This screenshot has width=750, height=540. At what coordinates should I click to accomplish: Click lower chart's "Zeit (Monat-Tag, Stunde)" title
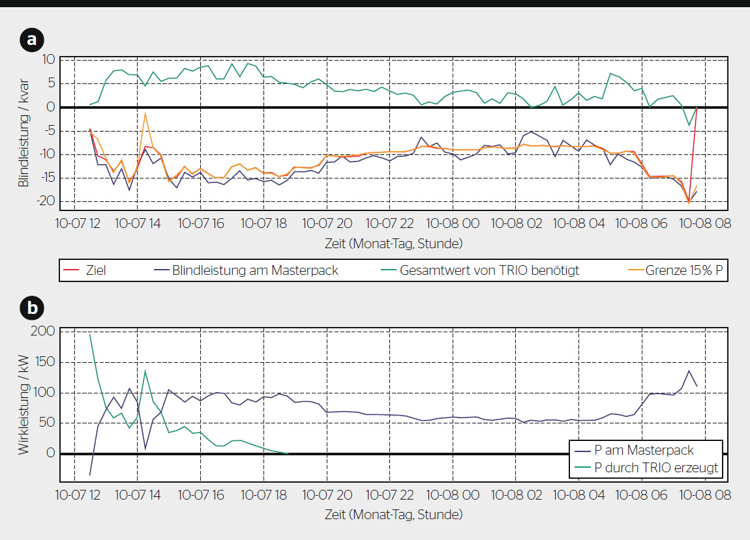[394, 515]
